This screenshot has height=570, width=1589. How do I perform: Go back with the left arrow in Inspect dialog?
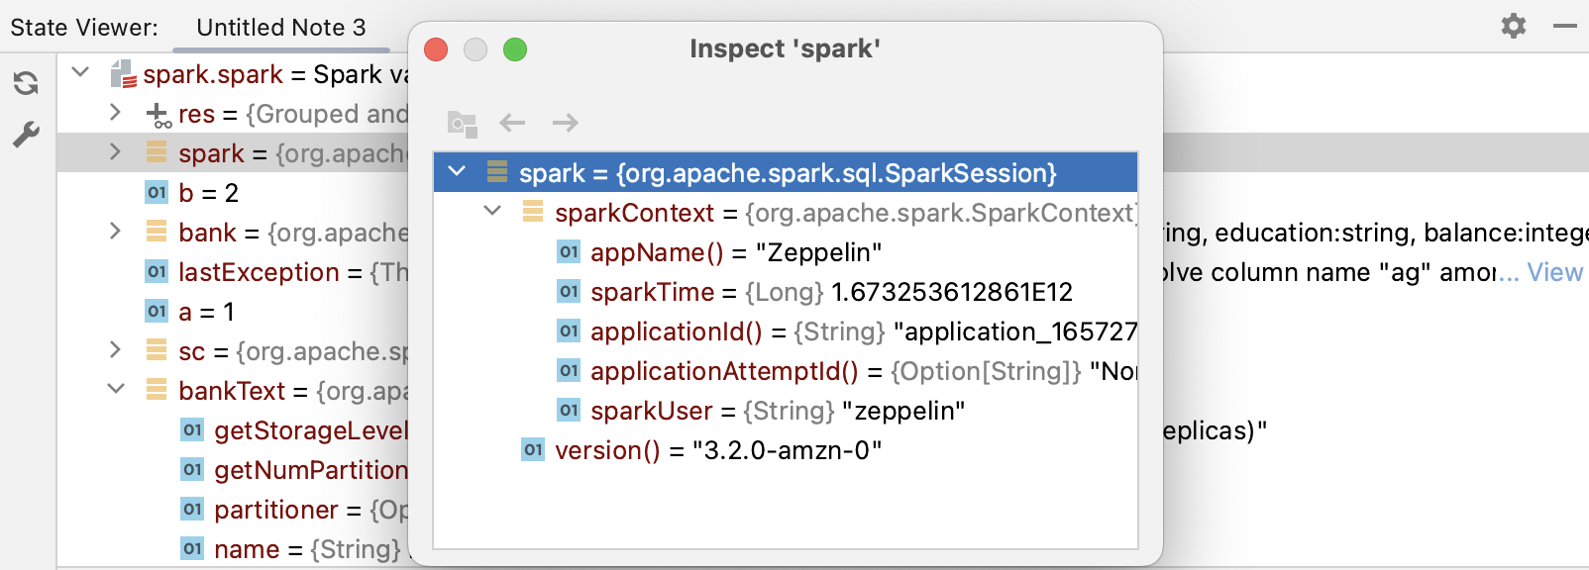[x=512, y=123]
